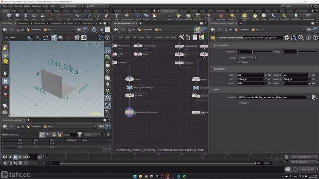
Task: Open the Render menu
Action: point(18,6)
